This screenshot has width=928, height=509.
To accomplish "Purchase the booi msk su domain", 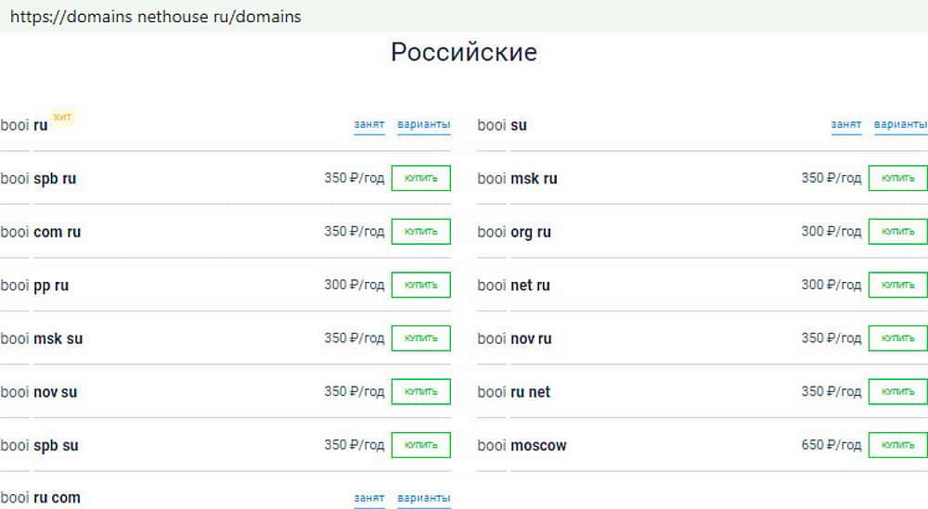I will [420, 338].
